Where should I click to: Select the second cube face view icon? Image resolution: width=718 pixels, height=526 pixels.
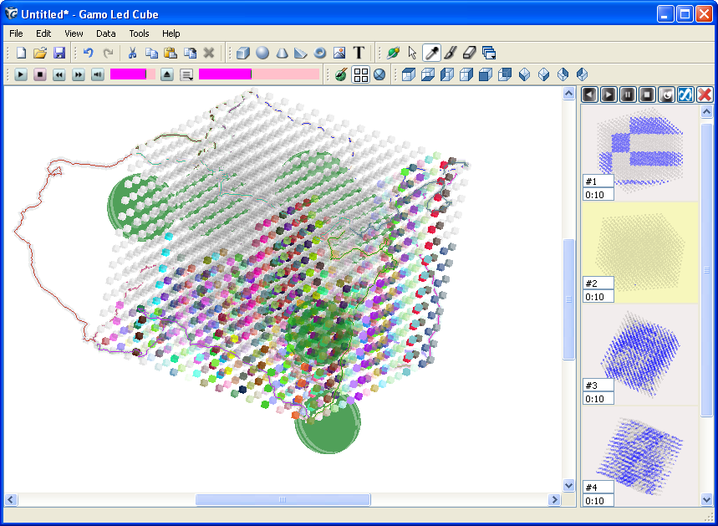pos(428,74)
